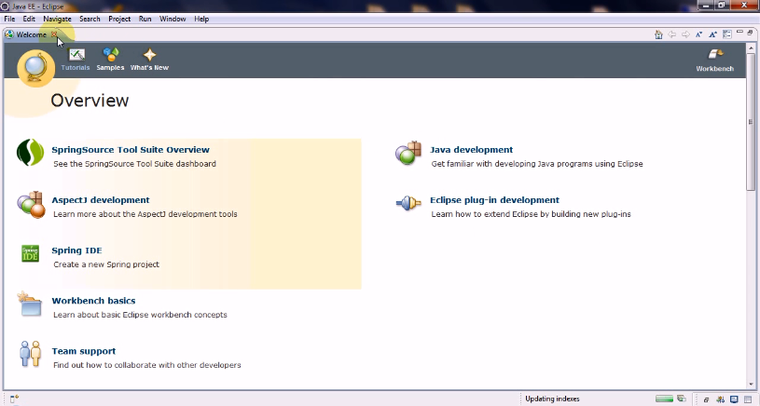Open the Run menu
Viewport: 760px width, 406px height.
pyautogui.click(x=145, y=19)
